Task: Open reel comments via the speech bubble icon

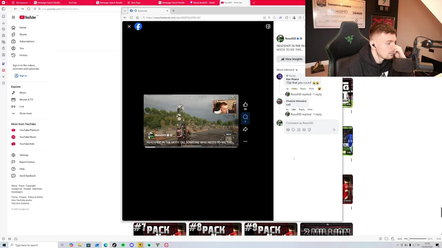Action: pos(245,117)
